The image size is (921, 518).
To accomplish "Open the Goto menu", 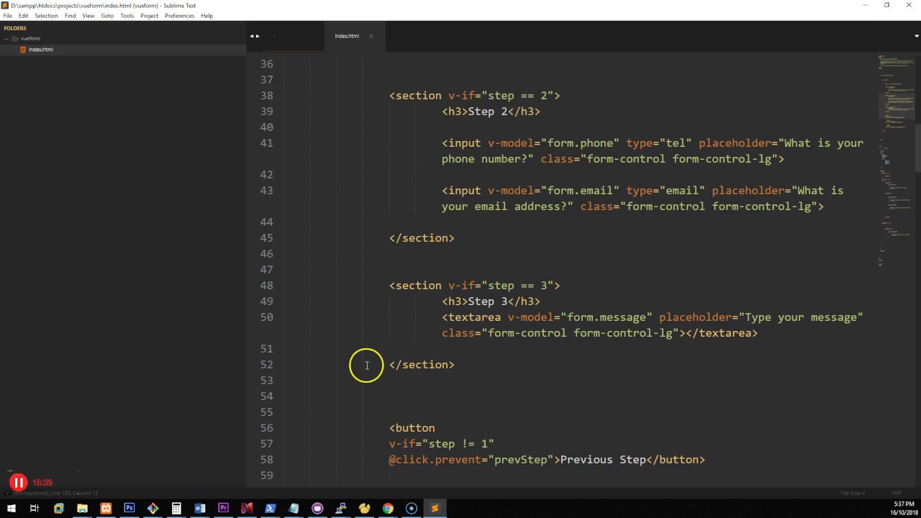I will coord(107,16).
